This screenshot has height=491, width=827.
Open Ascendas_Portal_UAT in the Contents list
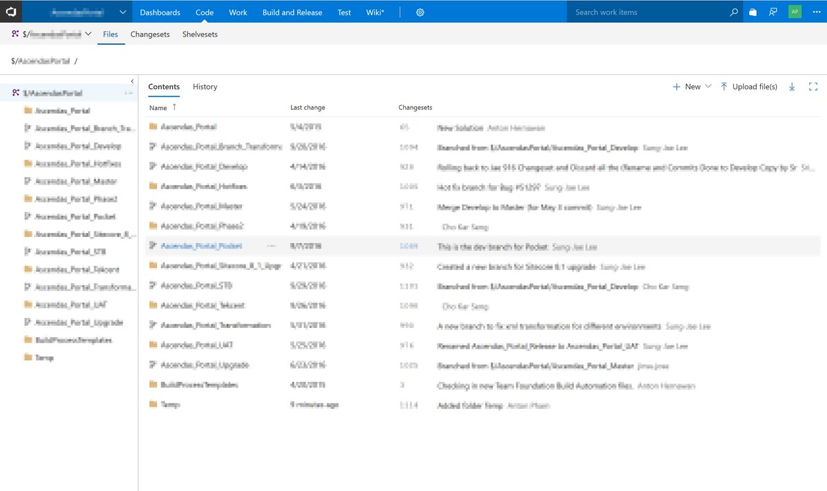click(196, 346)
